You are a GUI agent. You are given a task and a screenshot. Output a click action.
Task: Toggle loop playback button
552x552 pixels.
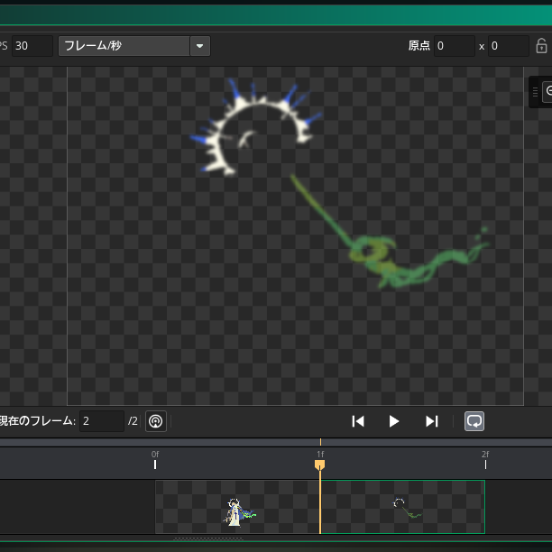pos(474,421)
